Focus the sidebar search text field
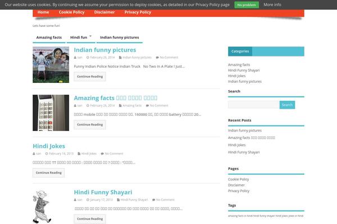 (254, 105)
